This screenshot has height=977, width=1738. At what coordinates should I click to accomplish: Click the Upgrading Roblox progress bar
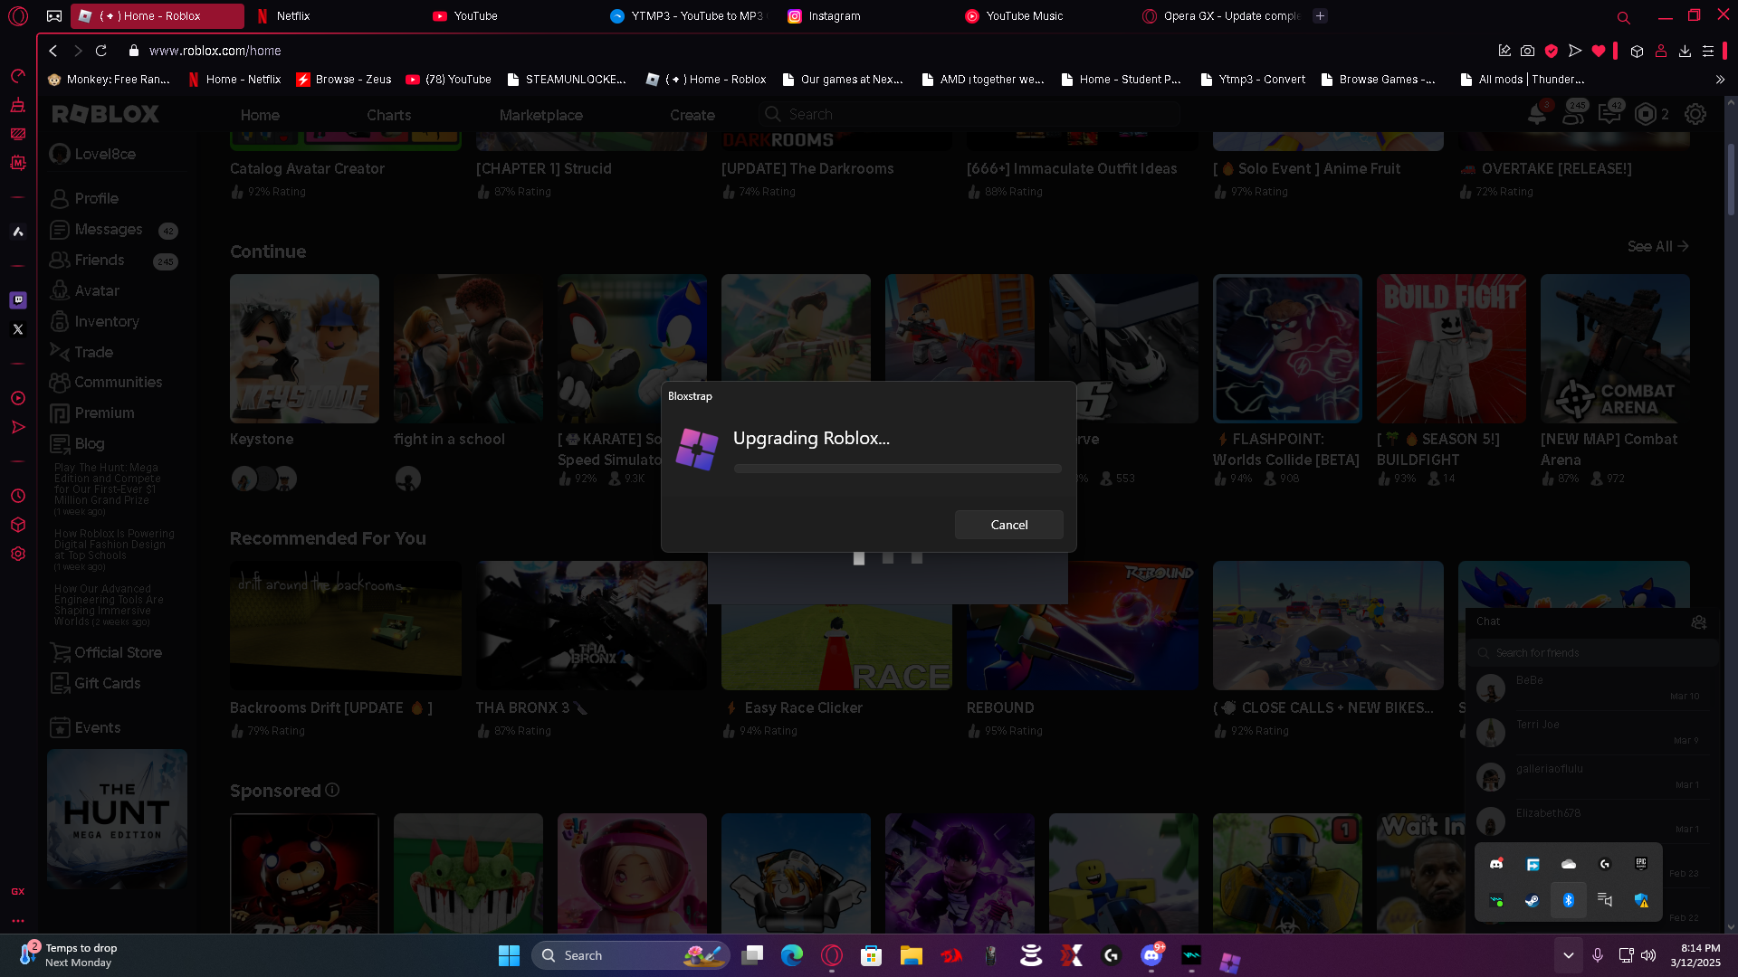tap(897, 469)
